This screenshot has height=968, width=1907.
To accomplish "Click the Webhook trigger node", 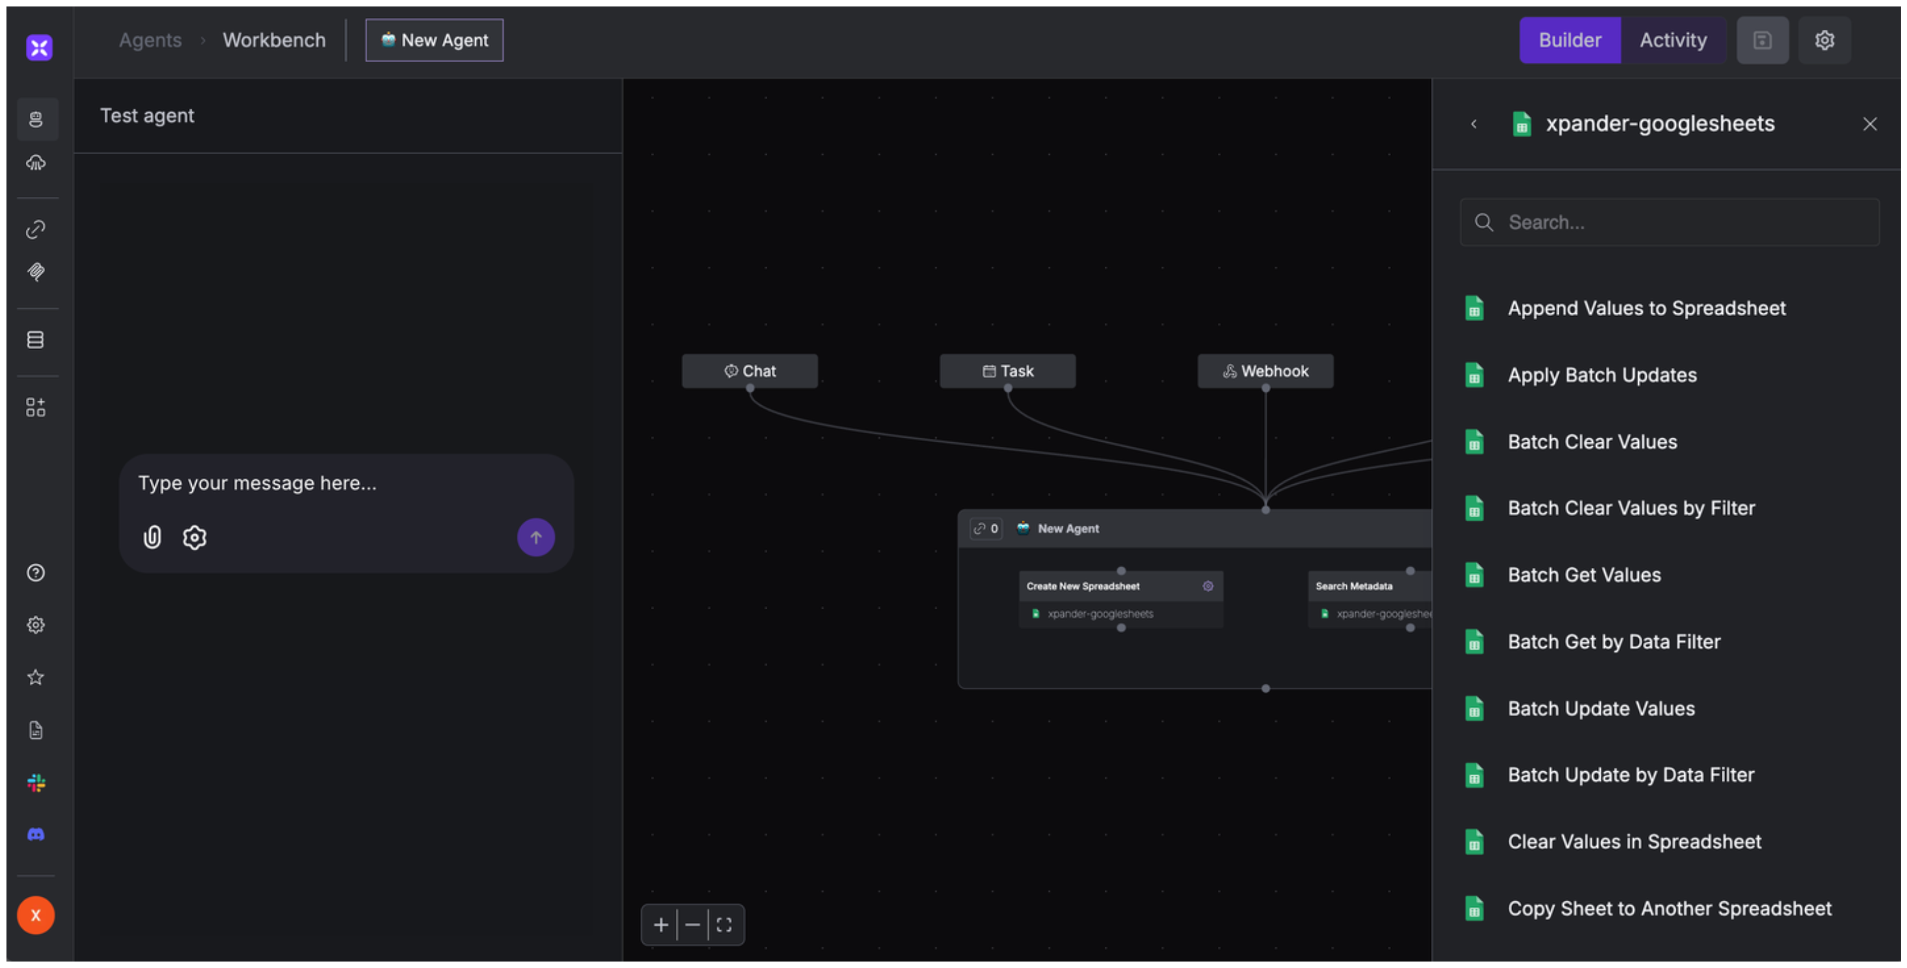I will 1265,371.
